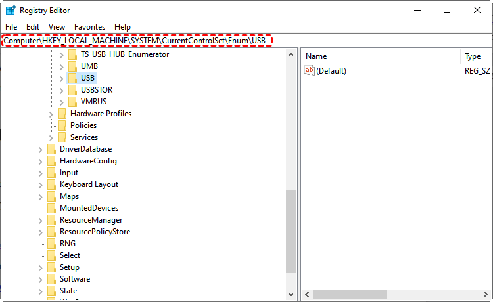The height and width of the screenshot is (302, 493).
Task: Expand the USB key node
Action: 62,78
